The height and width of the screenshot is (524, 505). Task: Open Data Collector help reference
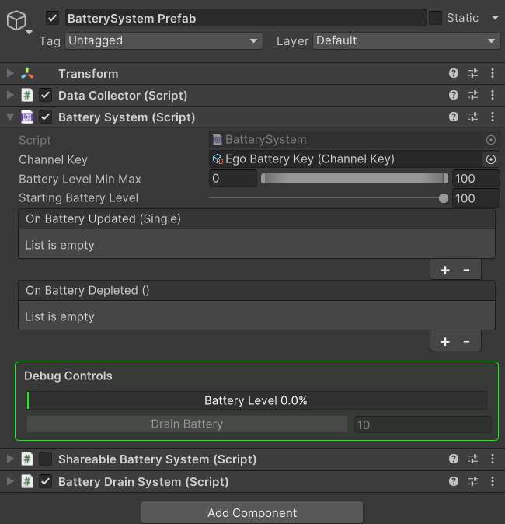tap(454, 95)
